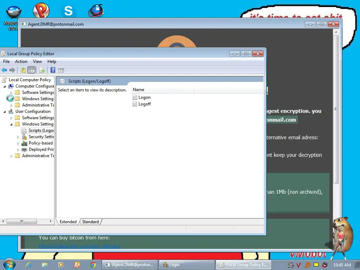
Task: Click tree pane scroll left arrow
Action: pyautogui.click(x=3, y=221)
